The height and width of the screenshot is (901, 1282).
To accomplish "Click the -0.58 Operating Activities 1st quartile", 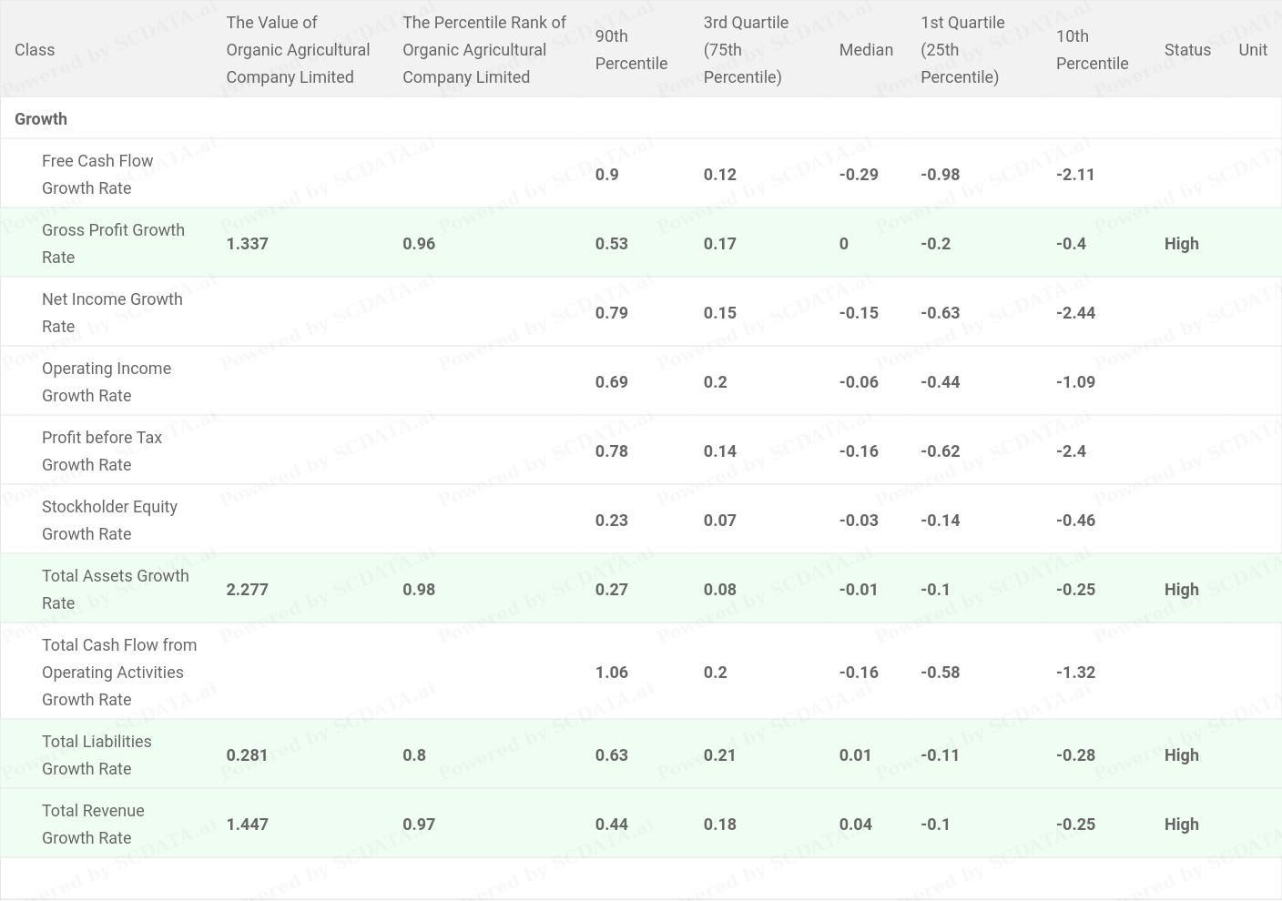I will (x=940, y=673).
